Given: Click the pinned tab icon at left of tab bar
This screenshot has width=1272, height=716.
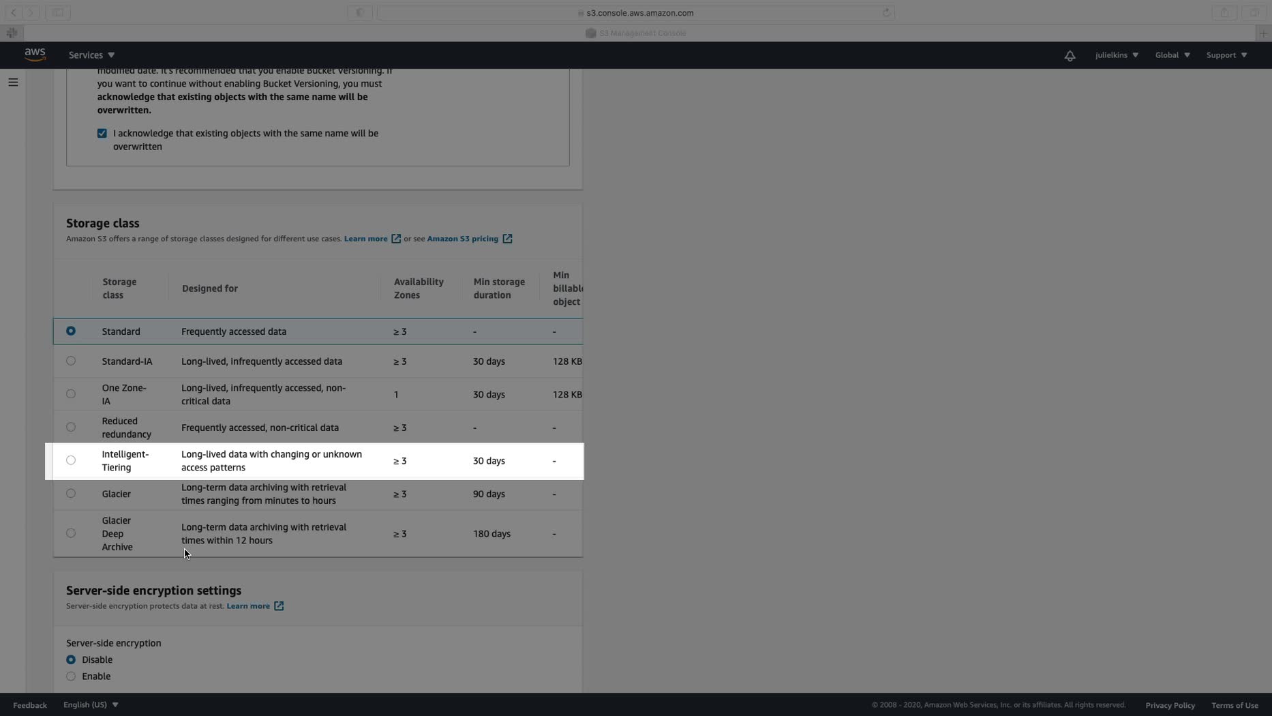Looking at the screenshot, I should (12, 33).
